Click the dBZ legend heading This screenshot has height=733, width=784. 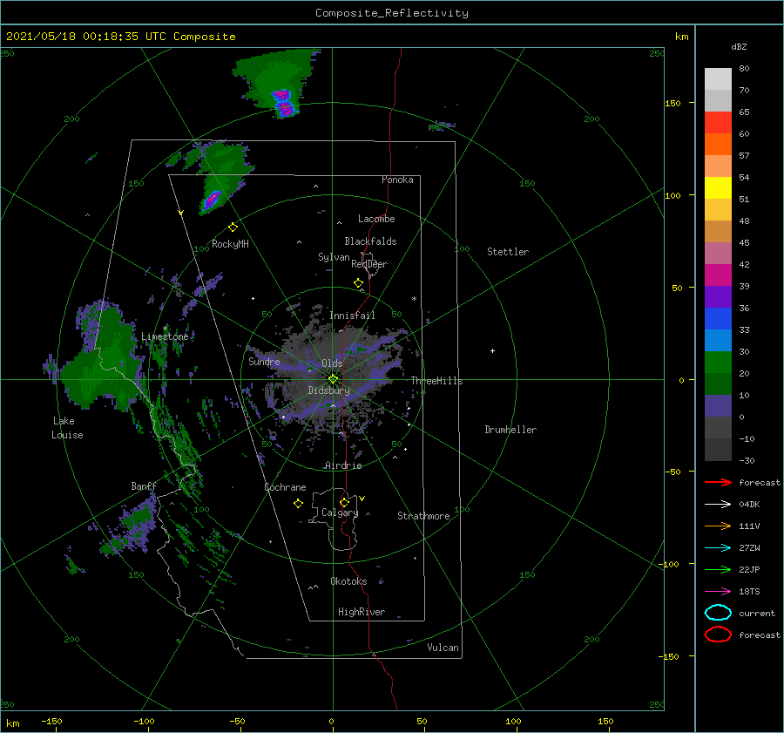[x=739, y=47]
